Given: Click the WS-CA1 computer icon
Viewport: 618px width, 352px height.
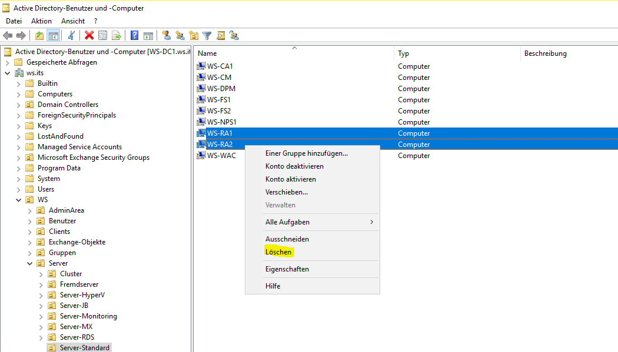Looking at the screenshot, I should click(x=201, y=66).
